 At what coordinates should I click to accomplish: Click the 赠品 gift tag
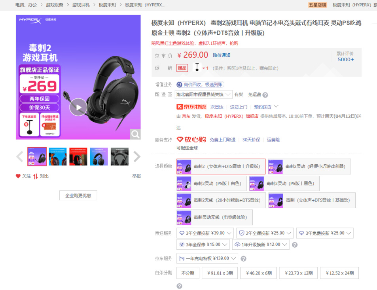point(182,68)
